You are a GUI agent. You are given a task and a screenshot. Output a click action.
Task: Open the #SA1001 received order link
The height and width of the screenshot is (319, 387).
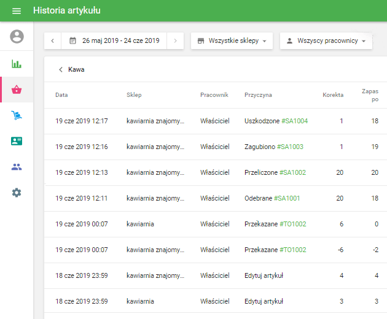pos(287,198)
